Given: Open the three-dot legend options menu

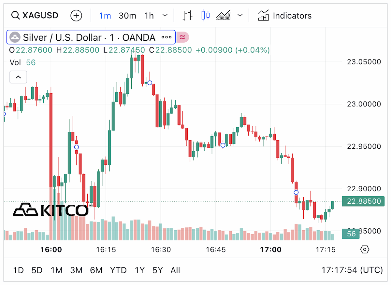Looking at the screenshot, I should pyautogui.click(x=167, y=37).
